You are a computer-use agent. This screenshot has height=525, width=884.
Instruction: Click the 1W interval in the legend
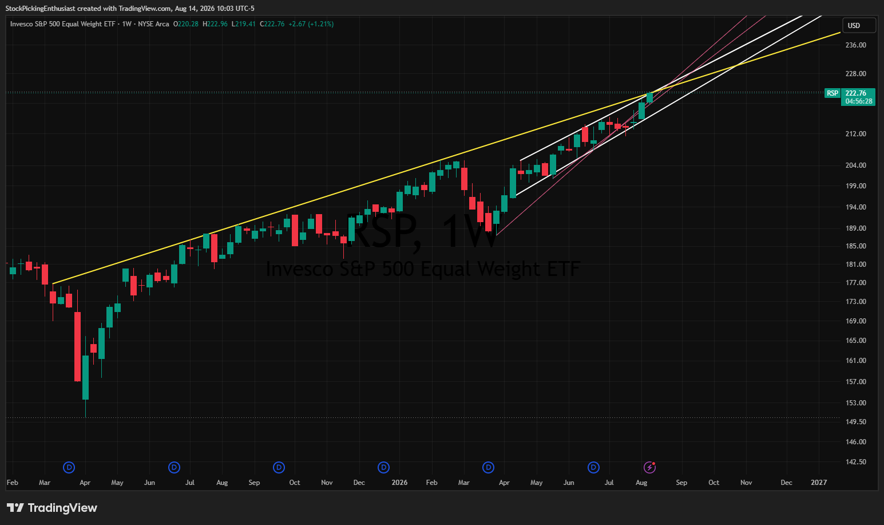click(126, 24)
